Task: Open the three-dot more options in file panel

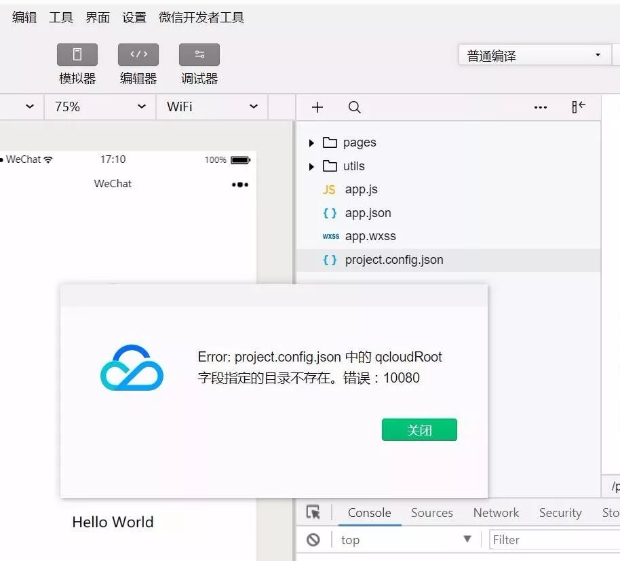Action: click(541, 107)
